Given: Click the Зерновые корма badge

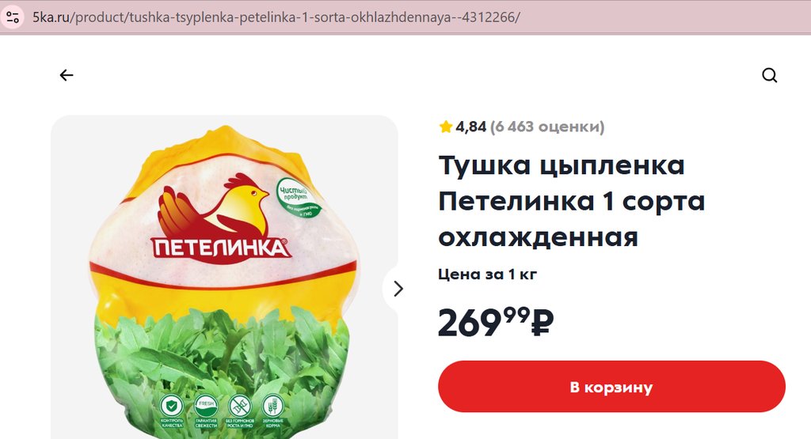Looking at the screenshot, I should click(x=272, y=411).
